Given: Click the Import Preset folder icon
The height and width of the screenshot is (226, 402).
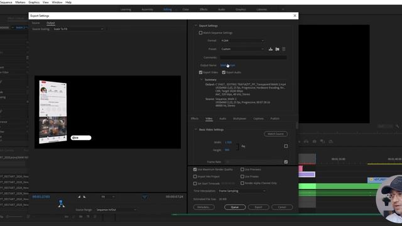Looking at the screenshot, I should pos(277,49).
